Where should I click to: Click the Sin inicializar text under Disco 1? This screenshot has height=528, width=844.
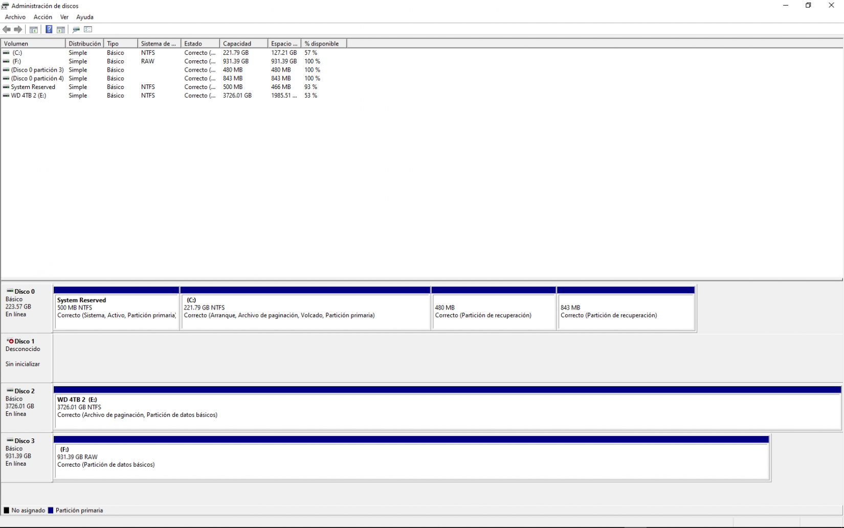(x=23, y=364)
